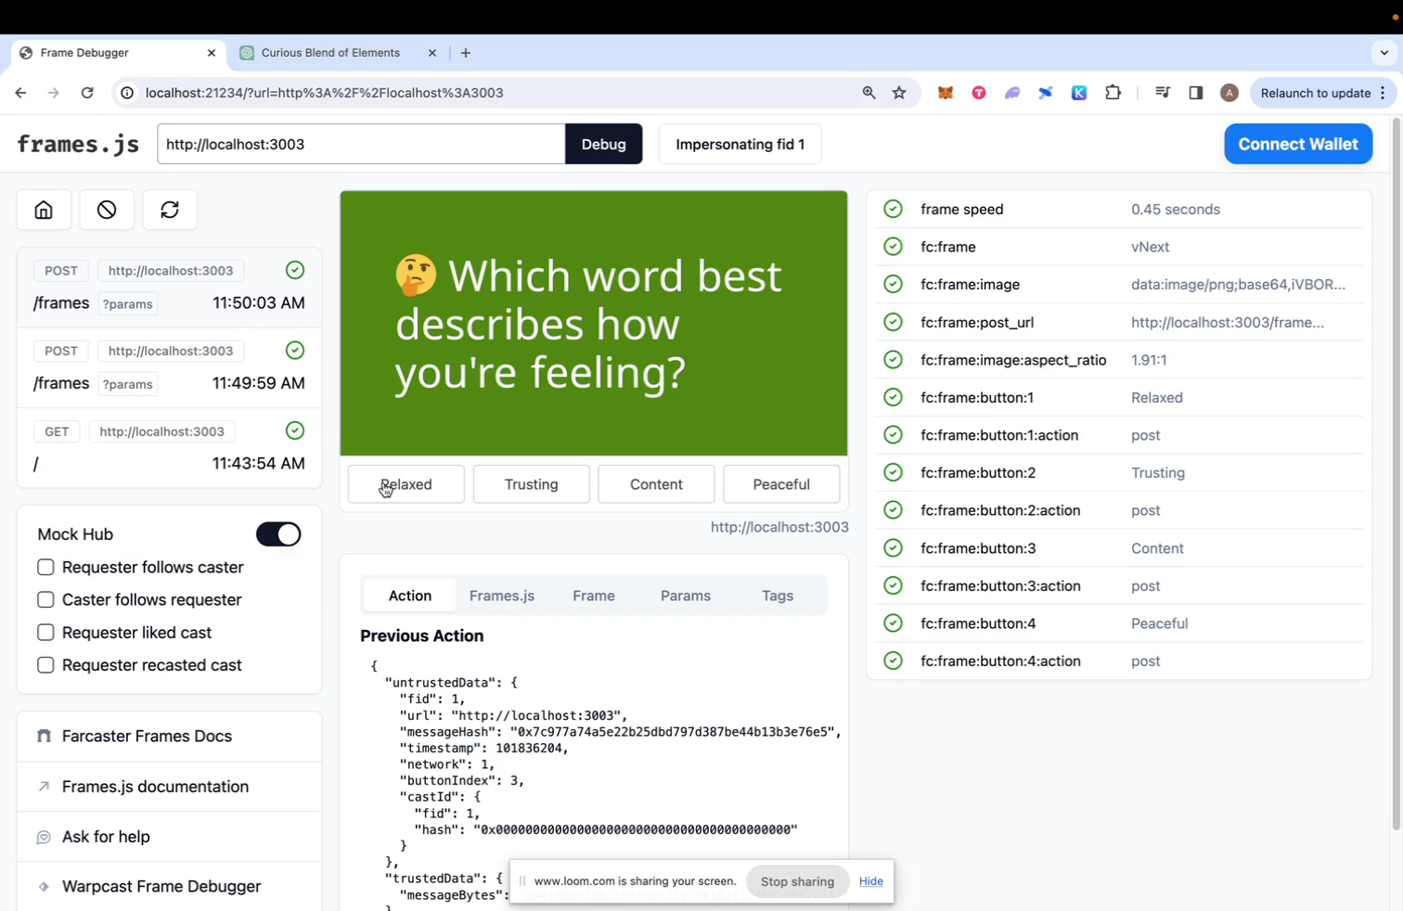Viewport: 1403px width, 911px height.
Task: Click green check icon for frame speed row
Action: (x=893, y=209)
